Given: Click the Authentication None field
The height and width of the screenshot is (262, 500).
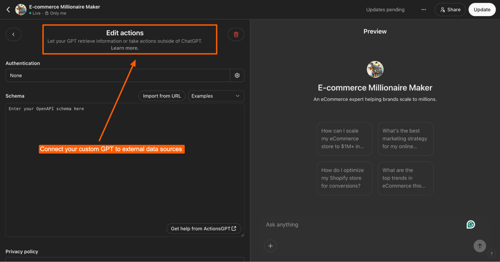Looking at the screenshot, I should [118, 75].
